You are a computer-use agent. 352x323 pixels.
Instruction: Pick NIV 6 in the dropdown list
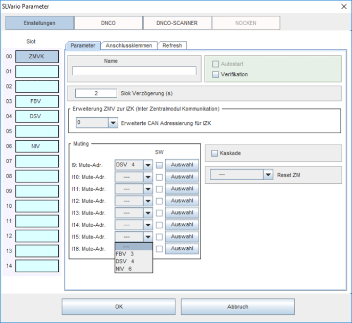tap(125, 269)
